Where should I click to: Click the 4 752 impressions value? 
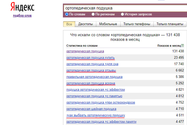click(x=180, y=102)
